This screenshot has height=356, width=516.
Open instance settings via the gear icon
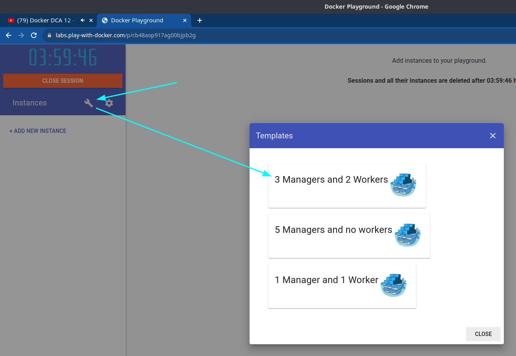point(108,102)
